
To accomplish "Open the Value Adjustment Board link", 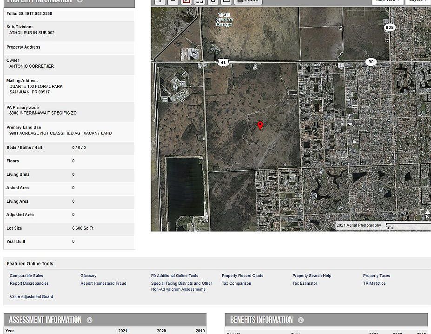I will click(31, 296).
